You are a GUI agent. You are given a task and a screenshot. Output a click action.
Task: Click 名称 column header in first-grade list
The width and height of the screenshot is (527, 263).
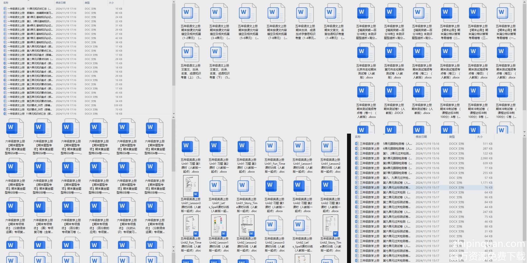point(6,3)
